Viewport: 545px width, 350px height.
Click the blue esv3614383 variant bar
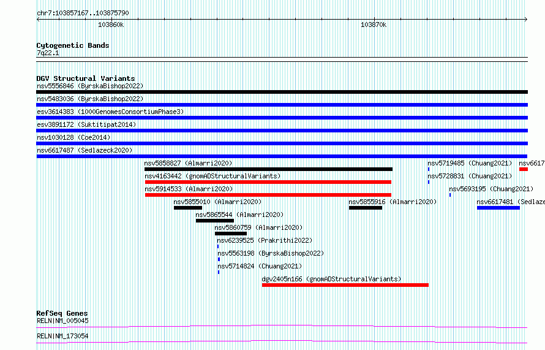pos(282,118)
